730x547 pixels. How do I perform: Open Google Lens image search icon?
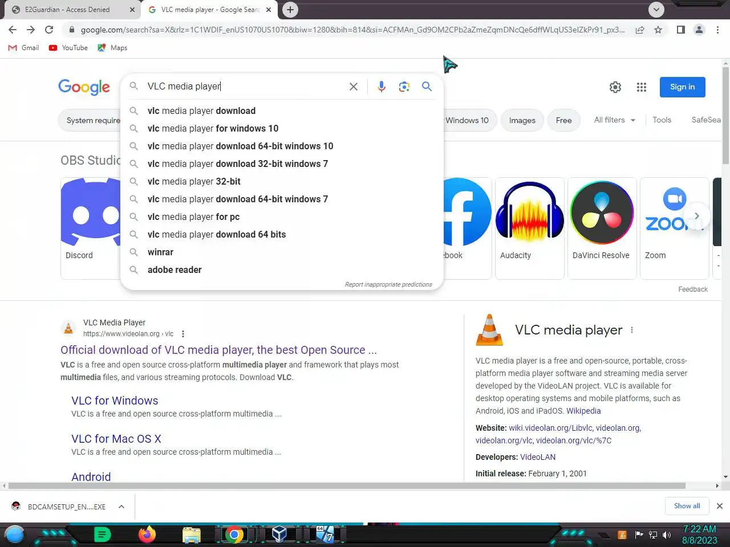(404, 87)
